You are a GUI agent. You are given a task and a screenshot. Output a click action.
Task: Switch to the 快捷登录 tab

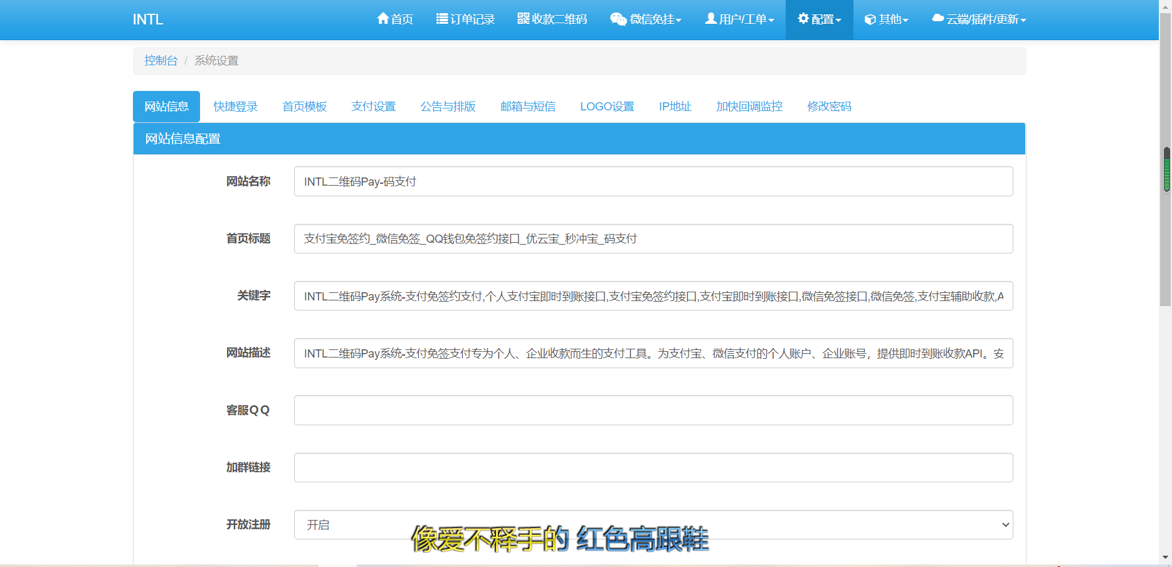point(235,107)
